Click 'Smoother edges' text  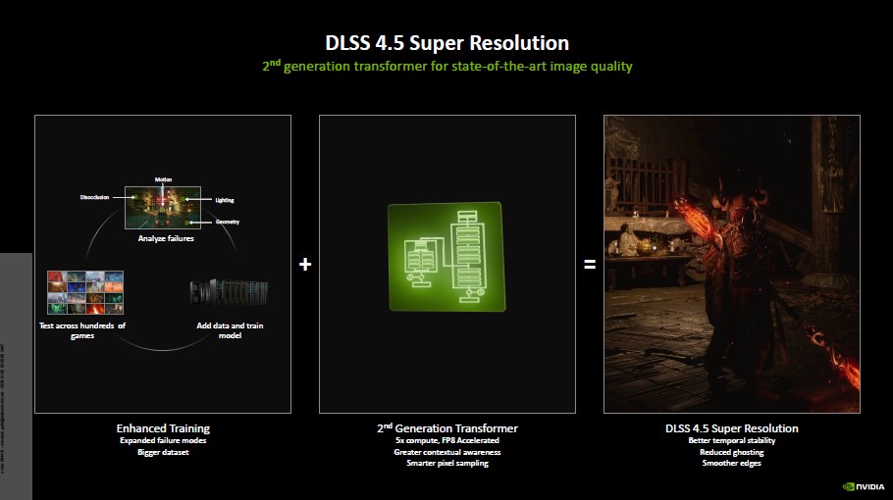tap(732, 463)
